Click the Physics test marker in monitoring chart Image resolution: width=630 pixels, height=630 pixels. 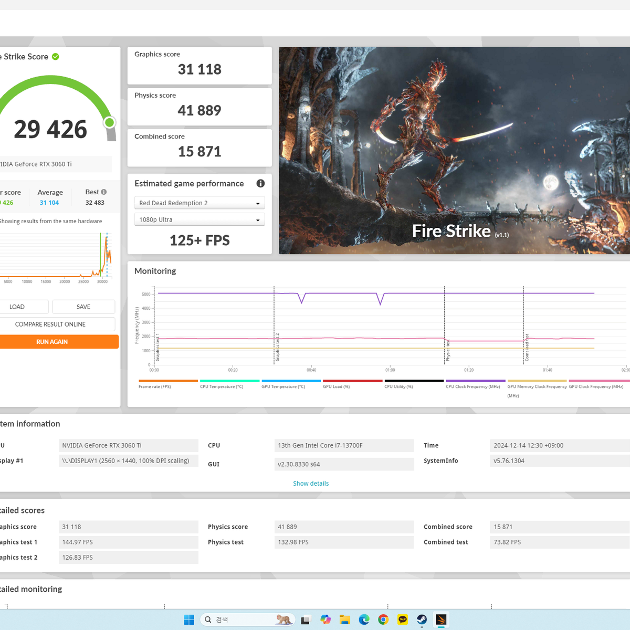[448, 350]
